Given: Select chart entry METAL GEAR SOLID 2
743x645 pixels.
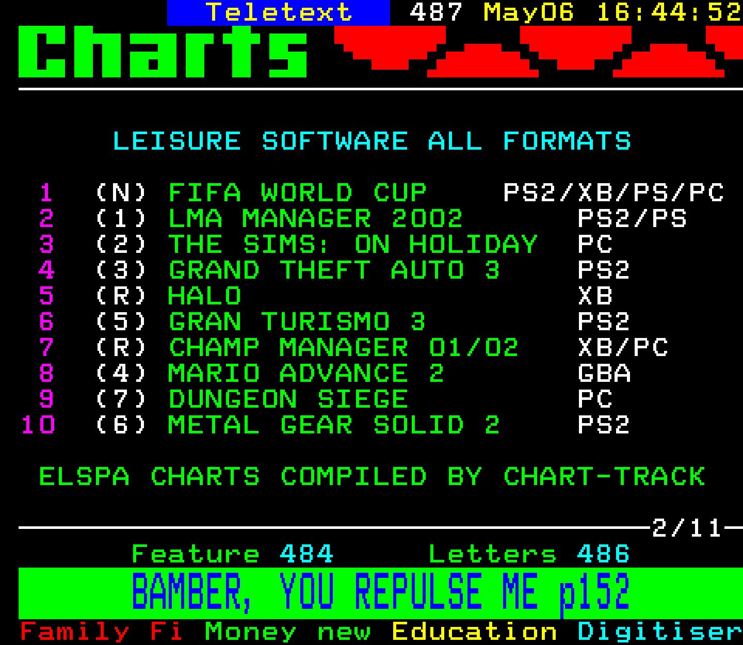Looking at the screenshot, I should click(334, 425).
